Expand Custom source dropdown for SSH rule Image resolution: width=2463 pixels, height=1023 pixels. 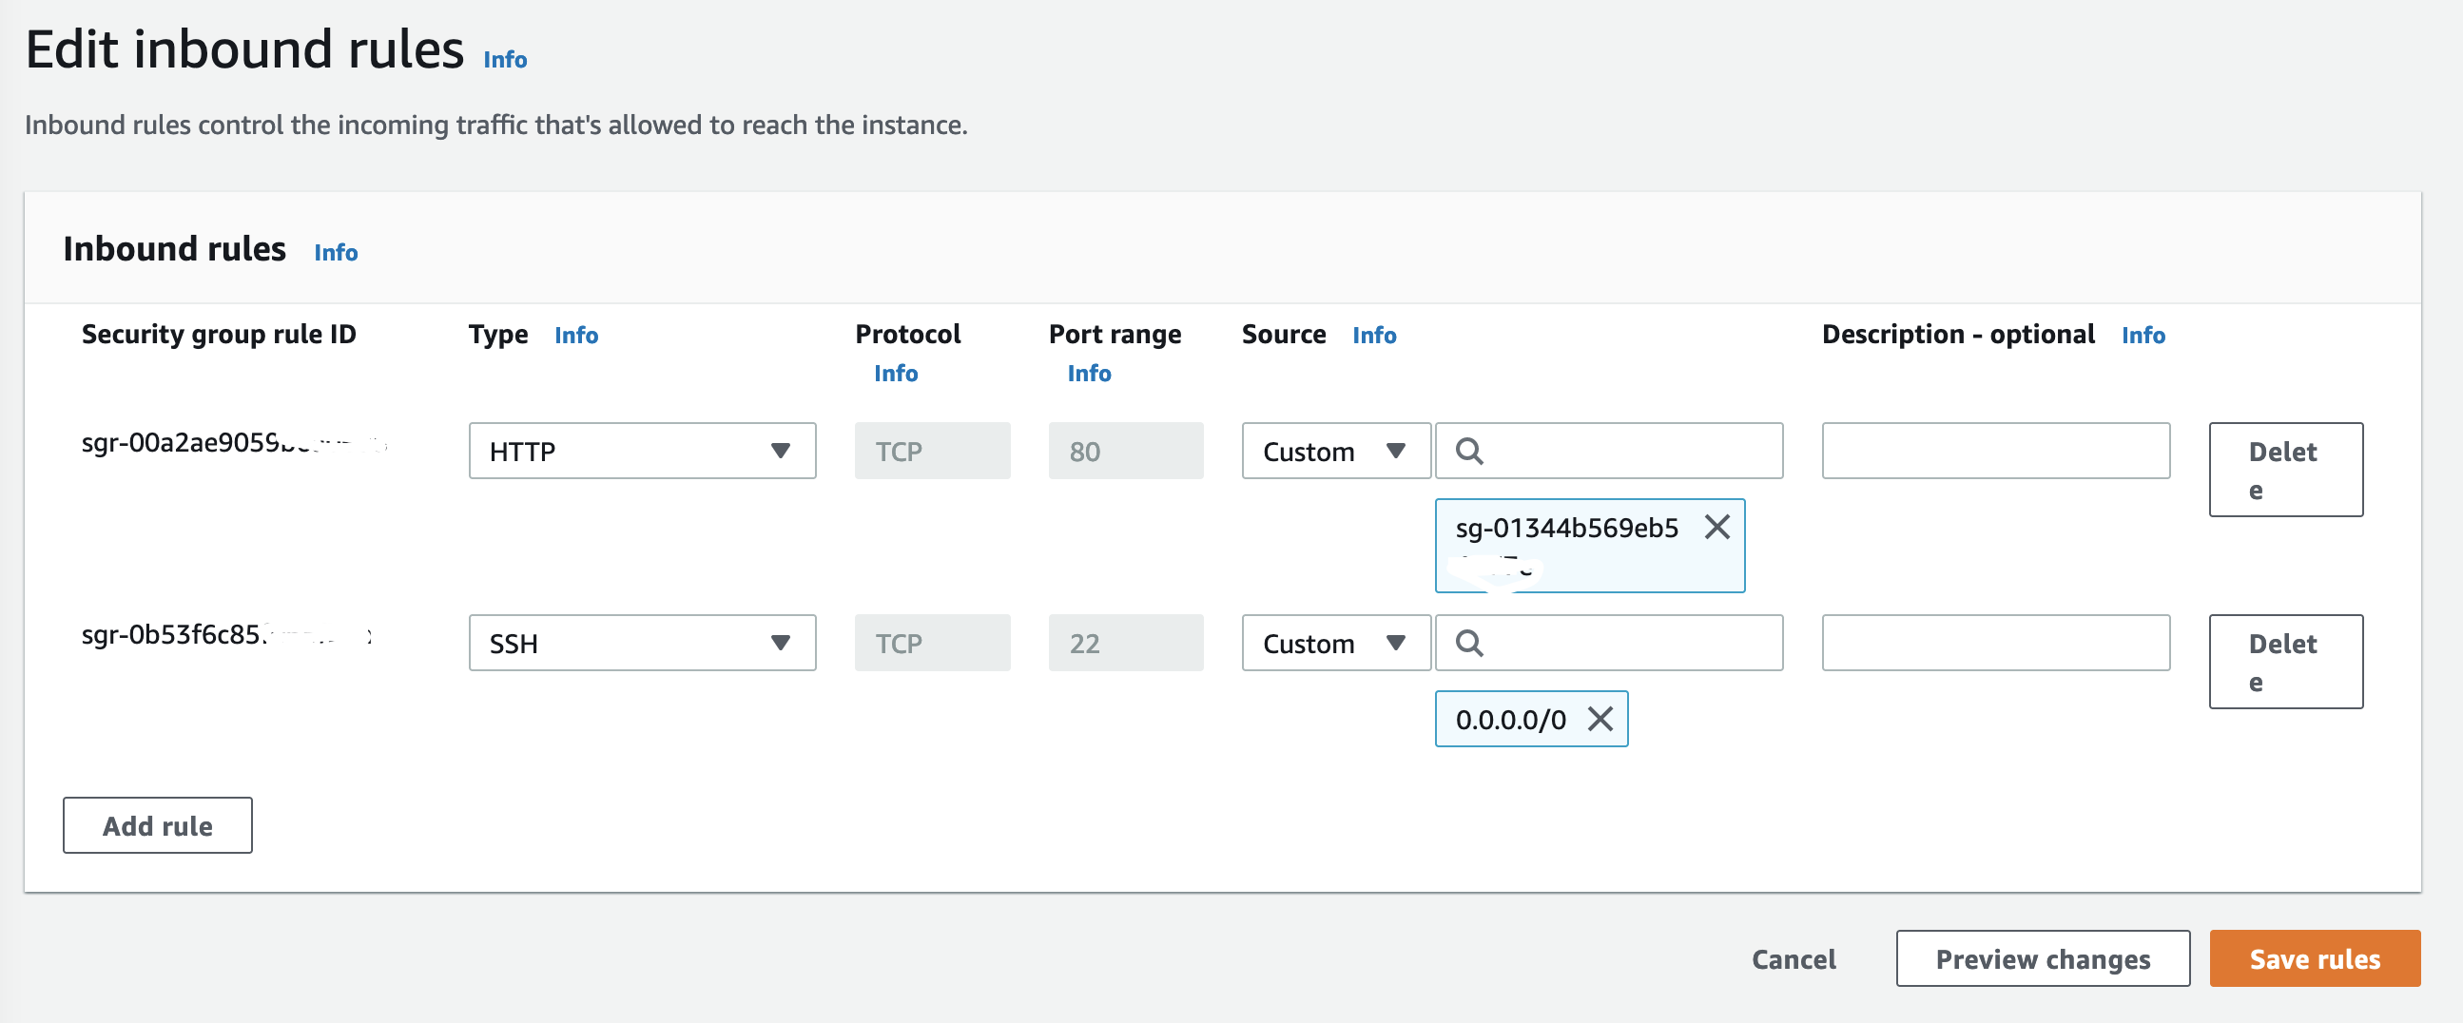pyautogui.click(x=1335, y=644)
